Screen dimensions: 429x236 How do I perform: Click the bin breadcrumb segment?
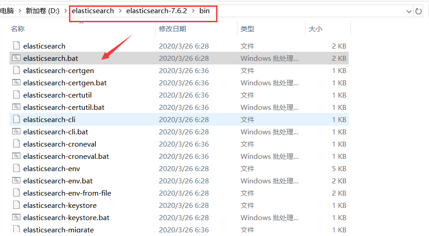pos(204,11)
